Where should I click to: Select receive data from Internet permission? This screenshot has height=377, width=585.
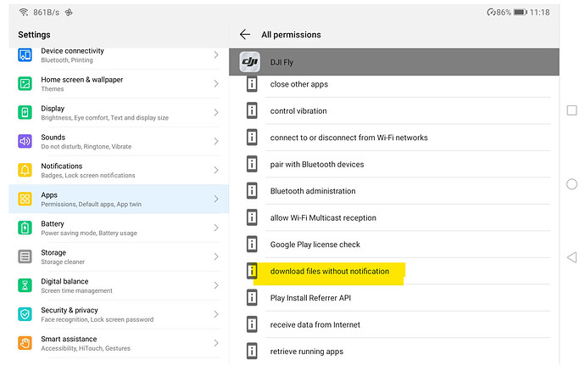point(394,324)
